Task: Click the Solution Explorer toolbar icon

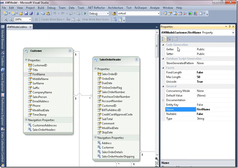Action: coord(165,13)
